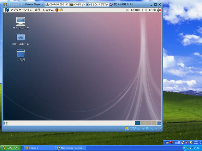The image size is (202, 151).
Task: Toggle the イーサネット network device
Action: click(x=78, y=4)
